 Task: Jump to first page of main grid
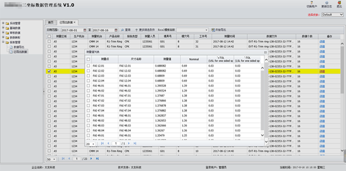click(x=63, y=158)
